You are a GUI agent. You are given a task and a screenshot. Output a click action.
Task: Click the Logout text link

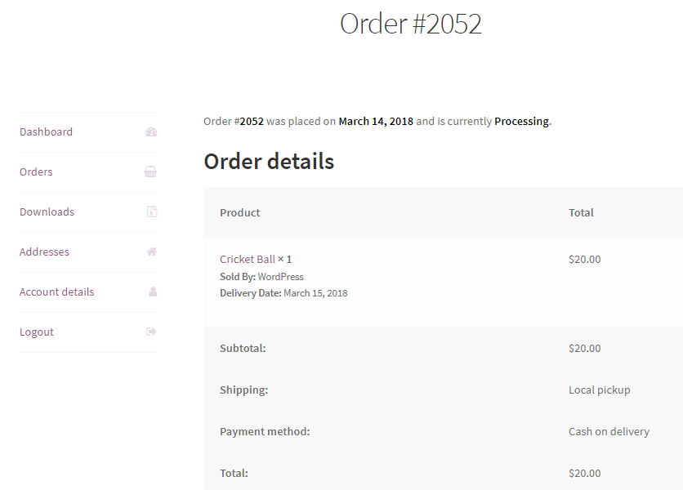[x=37, y=332]
